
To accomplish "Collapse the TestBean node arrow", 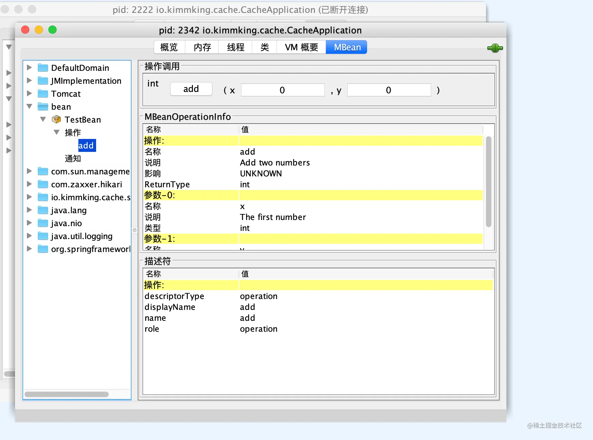I will coord(43,120).
